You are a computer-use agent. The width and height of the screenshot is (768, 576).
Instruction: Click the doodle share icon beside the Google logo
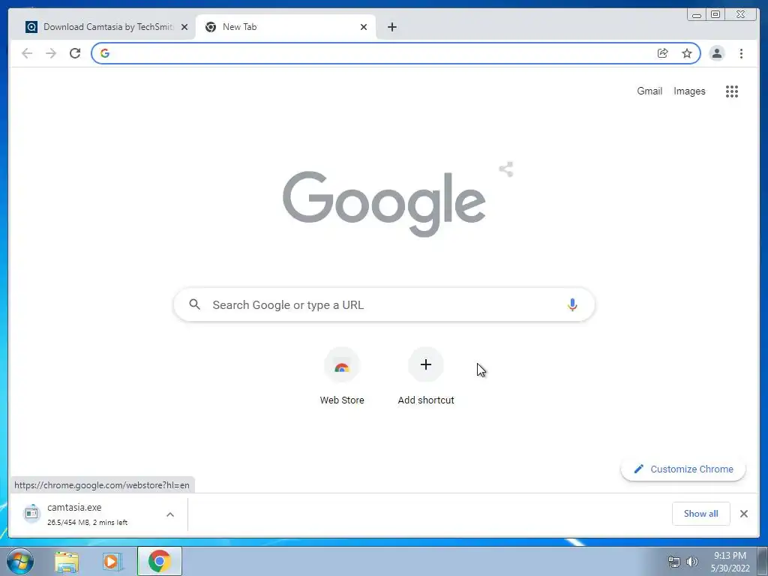pyautogui.click(x=506, y=169)
